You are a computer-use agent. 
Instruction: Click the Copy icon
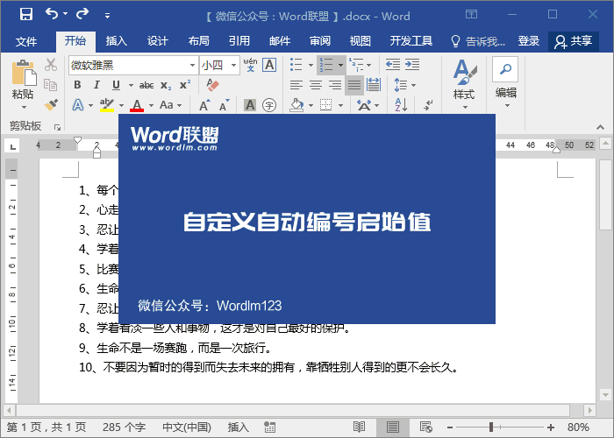point(51,84)
